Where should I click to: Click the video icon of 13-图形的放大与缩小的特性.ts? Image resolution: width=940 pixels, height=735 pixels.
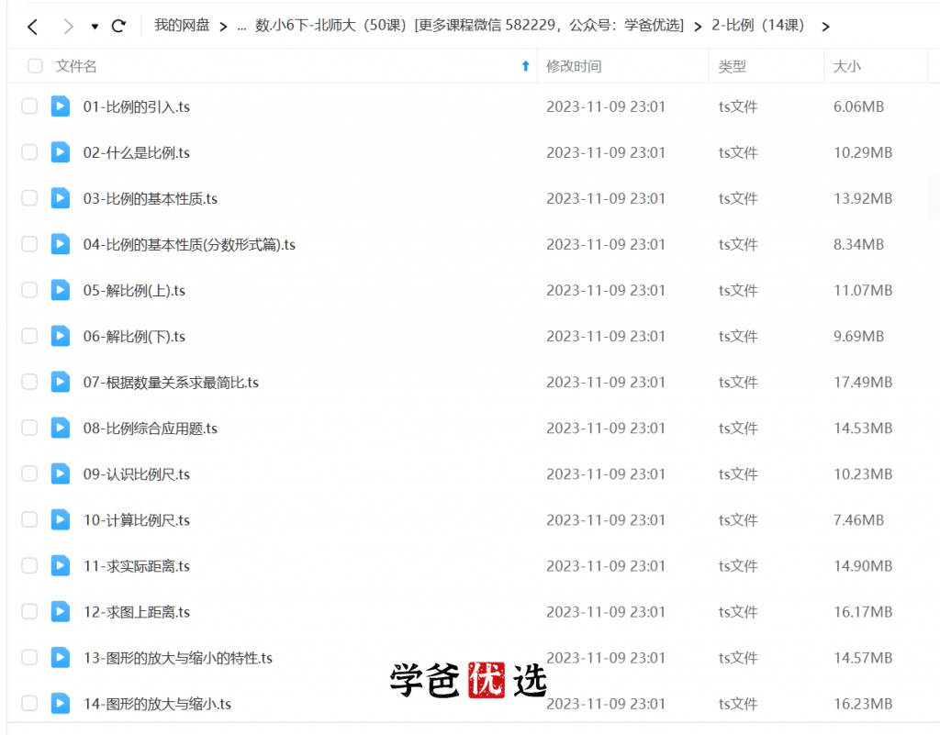(x=60, y=658)
